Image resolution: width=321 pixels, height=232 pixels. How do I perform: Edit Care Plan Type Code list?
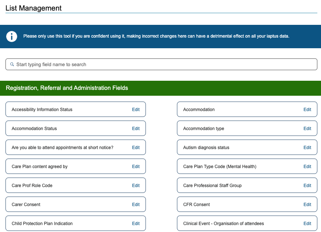coord(307,167)
